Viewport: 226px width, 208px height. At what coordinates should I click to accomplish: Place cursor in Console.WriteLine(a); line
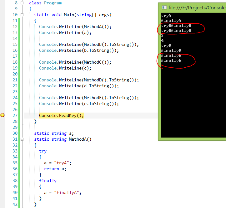(x=65, y=33)
